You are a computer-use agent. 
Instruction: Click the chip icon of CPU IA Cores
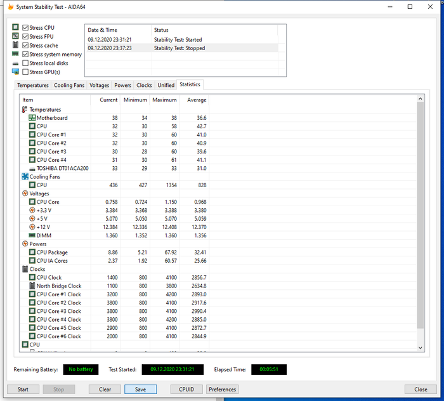click(32, 261)
